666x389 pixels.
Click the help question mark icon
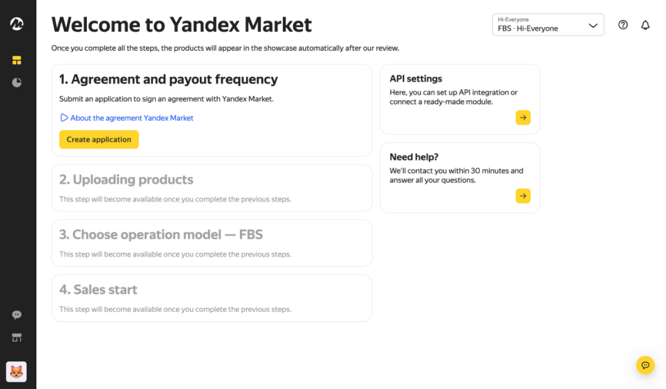(623, 25)
